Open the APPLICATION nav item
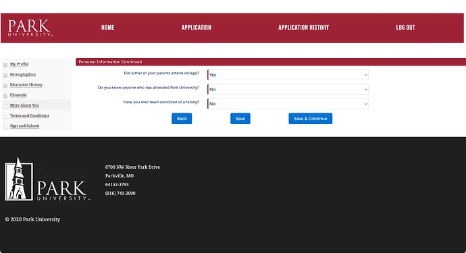Screen dimensions: 466x253 [196, 27]
